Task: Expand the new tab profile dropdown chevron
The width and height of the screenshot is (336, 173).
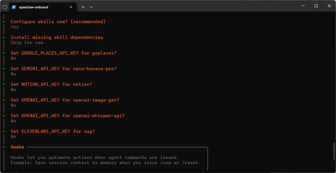Action: pyautogui.click(x=92, y=7)
